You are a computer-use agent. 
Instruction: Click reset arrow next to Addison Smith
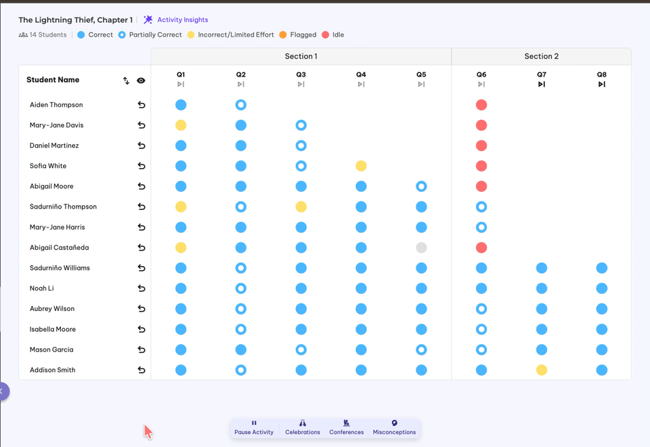[142, 370]
